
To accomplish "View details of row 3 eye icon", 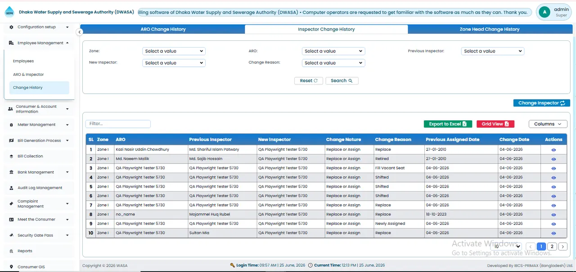I will tap(553, 168).
